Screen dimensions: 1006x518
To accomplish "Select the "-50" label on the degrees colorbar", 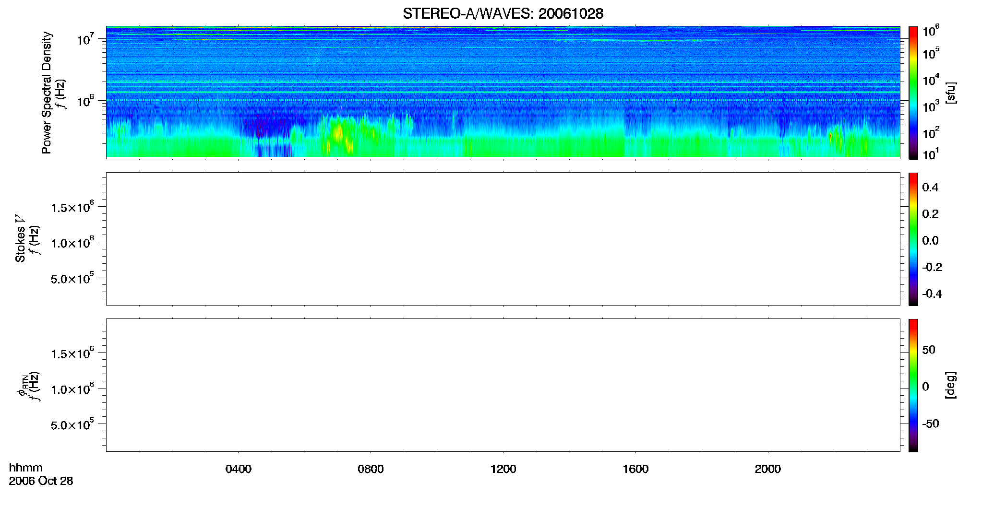I will 931,424.
